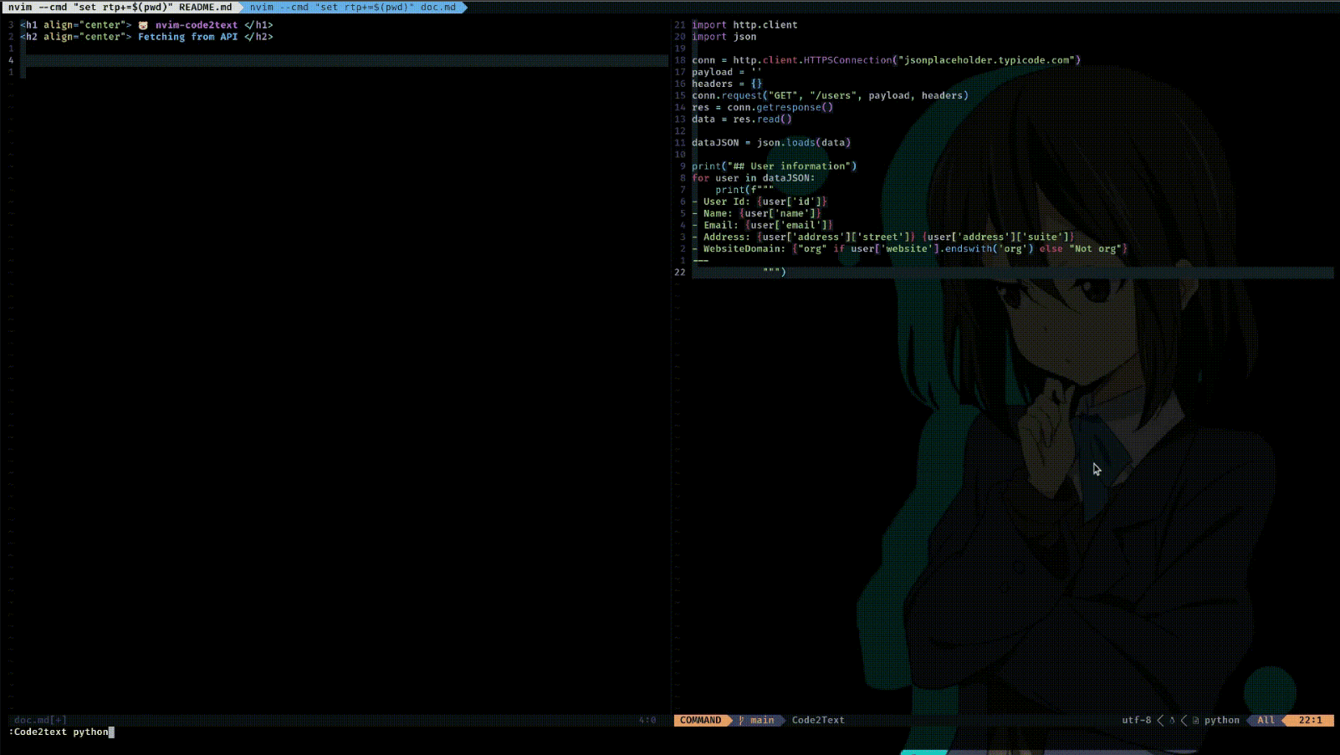Viewport: 1340px width, 755px height.
Task: Click the Fetching from API heading text
Action: [x=188, y=37]
